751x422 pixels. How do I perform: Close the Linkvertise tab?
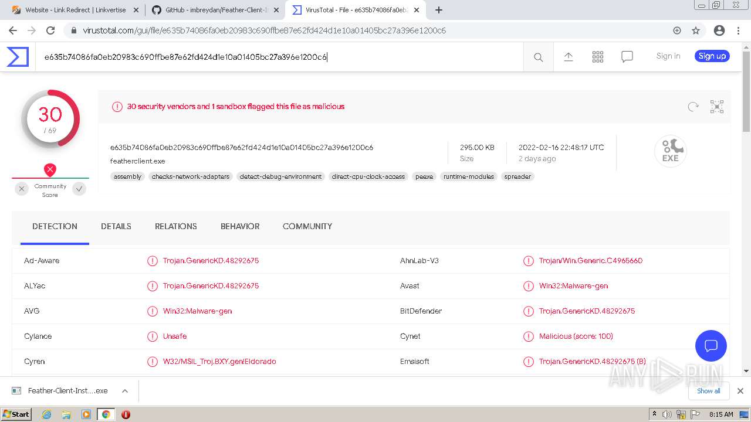(x=136, y=10)
